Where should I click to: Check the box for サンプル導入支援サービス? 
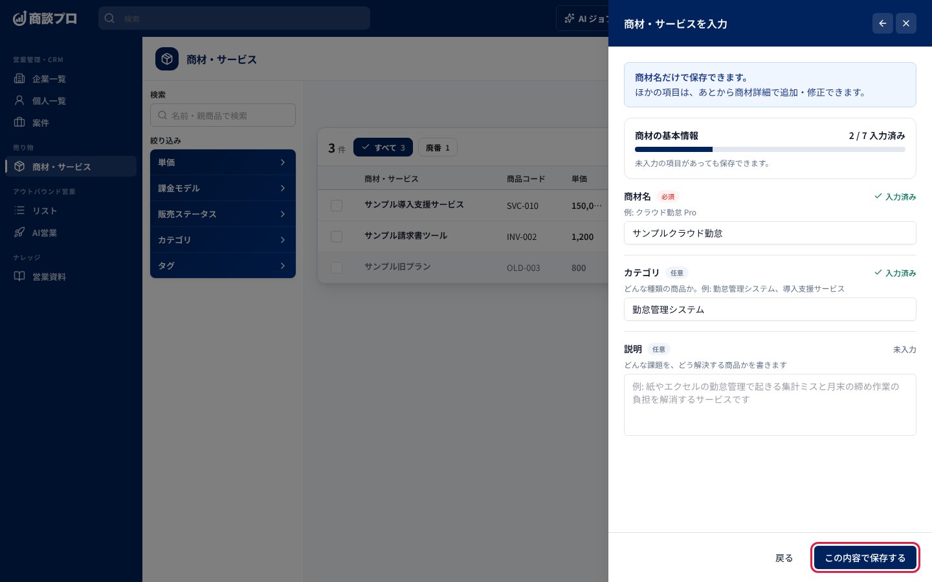pyautogui.click(x=337, y=206)
